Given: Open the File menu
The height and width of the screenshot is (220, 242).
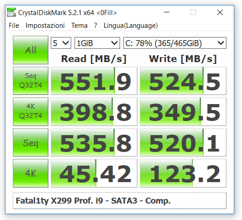Looking at the screenshot, I should point(14,26).
